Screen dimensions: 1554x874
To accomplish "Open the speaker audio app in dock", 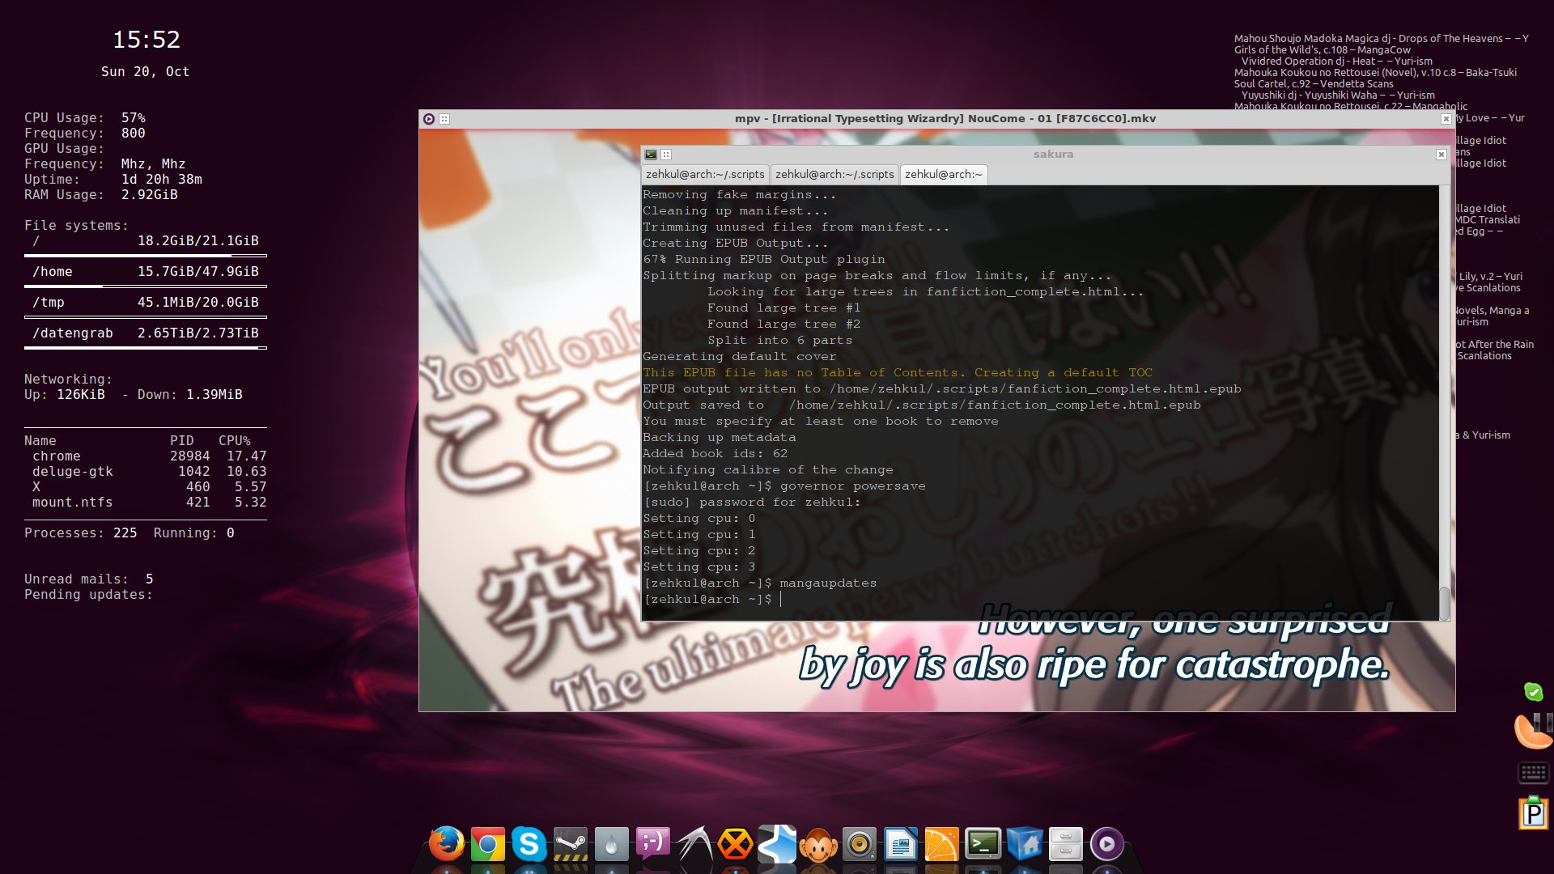I will coord(859,844).
